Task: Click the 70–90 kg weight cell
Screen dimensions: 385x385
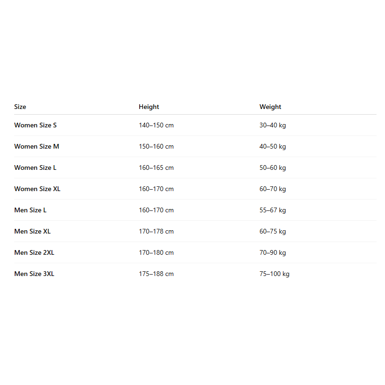Action: tap(273, 253)
